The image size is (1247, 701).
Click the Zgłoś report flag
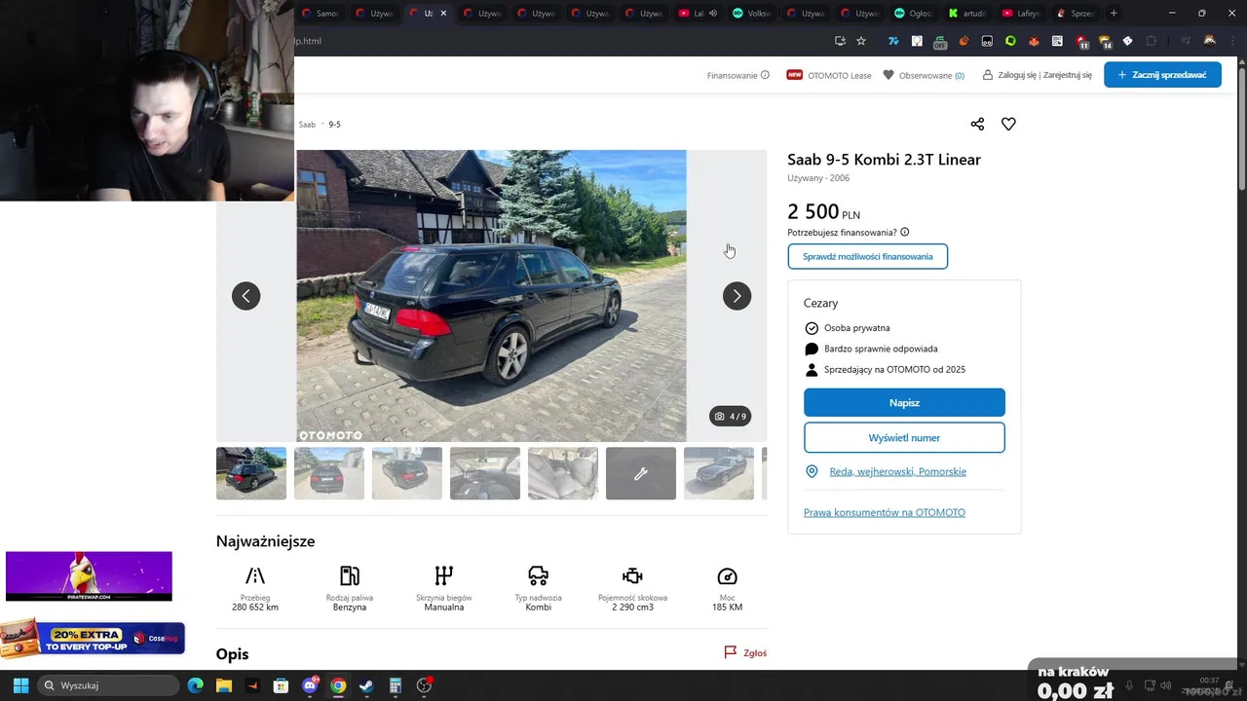pyautogui.click(x=745, y=652)
